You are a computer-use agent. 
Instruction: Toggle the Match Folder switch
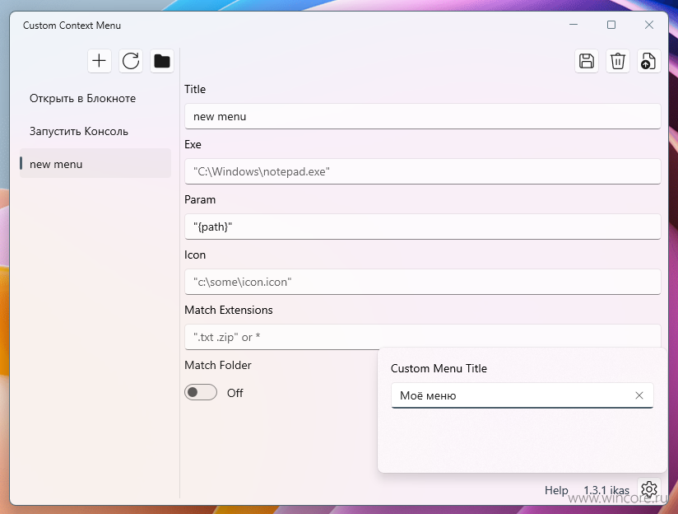click(x=201, y=392)
